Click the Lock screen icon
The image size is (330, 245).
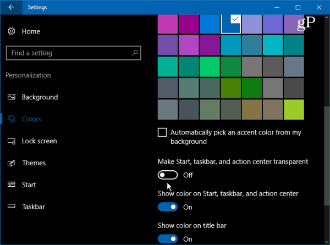click(12, 141)
